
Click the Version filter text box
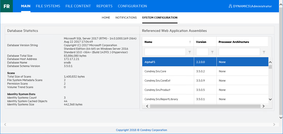click(x=202, y=52)
